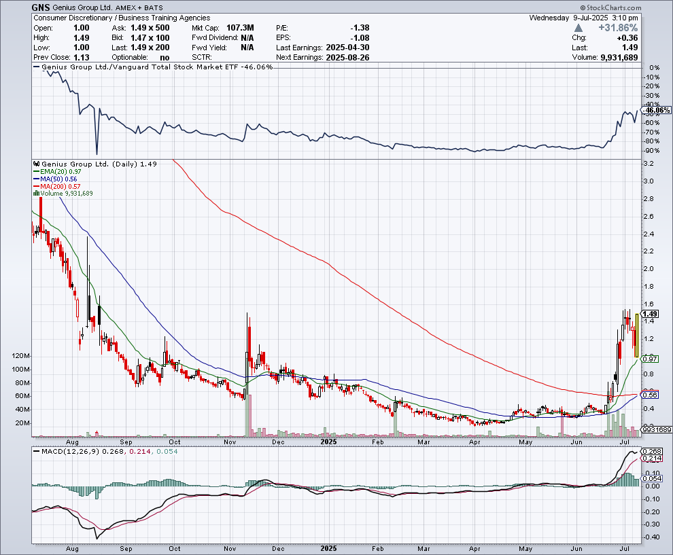The height and width of the screenshot is (555, 673).
Task: Click the 0.56 moving average tag on price axis
Action: (x=651, y=395)
